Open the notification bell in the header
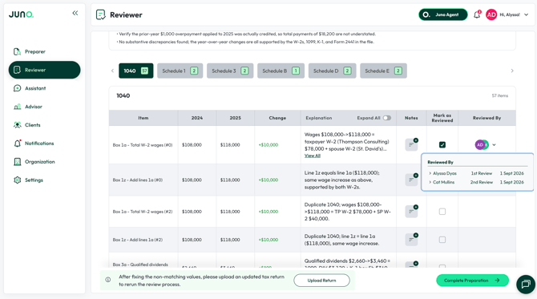Image resolution: width=537 pixels, height=299 pixels. 477,14
